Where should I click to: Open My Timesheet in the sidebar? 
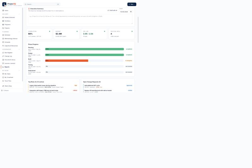point(11,77)
